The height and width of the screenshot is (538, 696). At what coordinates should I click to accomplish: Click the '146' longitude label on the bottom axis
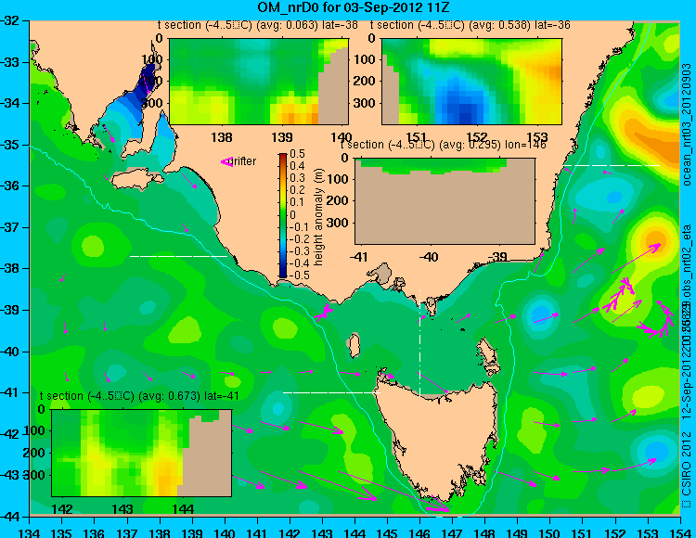419,532
